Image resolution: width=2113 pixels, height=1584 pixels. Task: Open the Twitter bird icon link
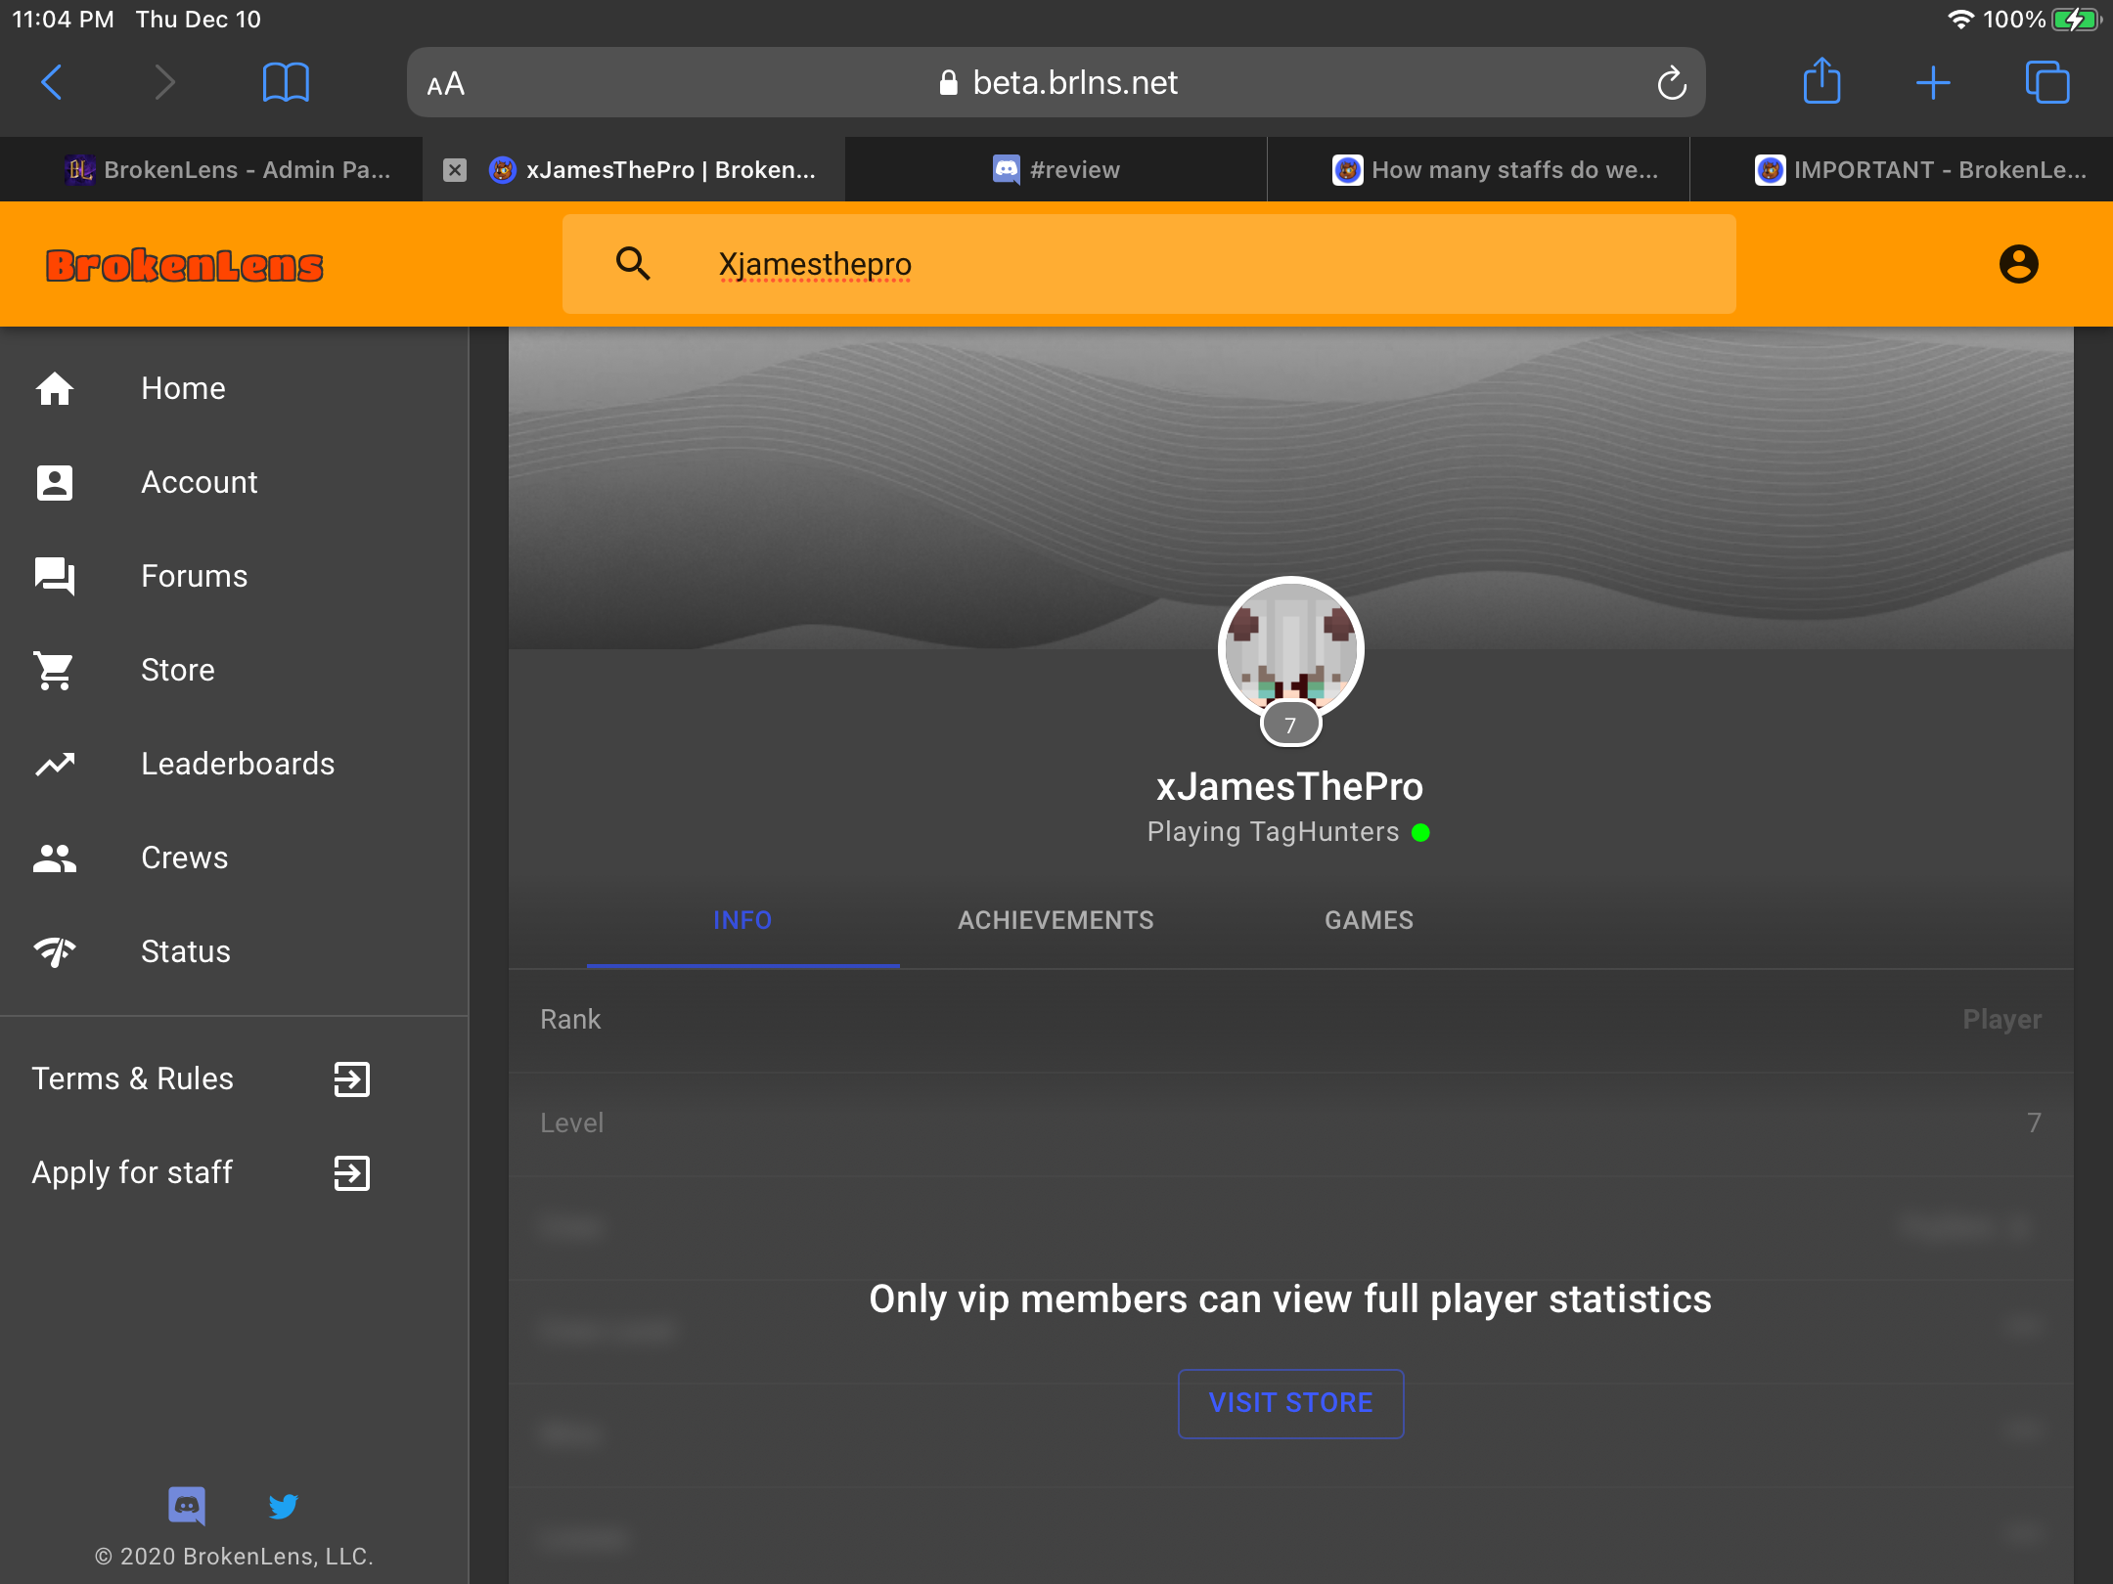point(283,1506)
